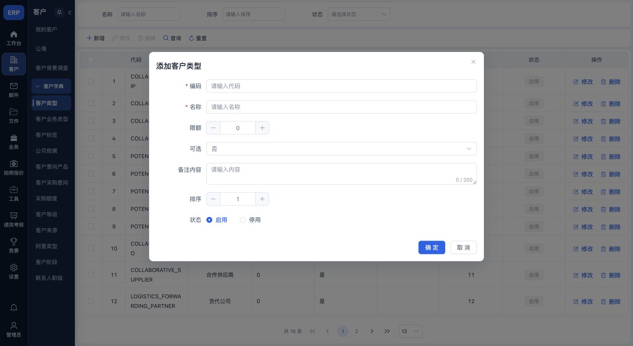Open 绩效考核 performance icon
Image resolution: width=633 pixels, height=346 pixels.
[x=14, y=215]
